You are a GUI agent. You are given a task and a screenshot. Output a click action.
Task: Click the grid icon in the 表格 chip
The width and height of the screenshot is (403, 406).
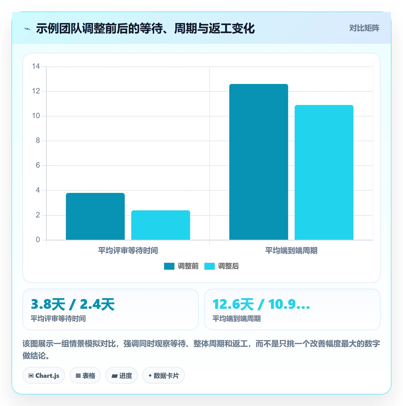pyautogui.click(x=78, y=376)
